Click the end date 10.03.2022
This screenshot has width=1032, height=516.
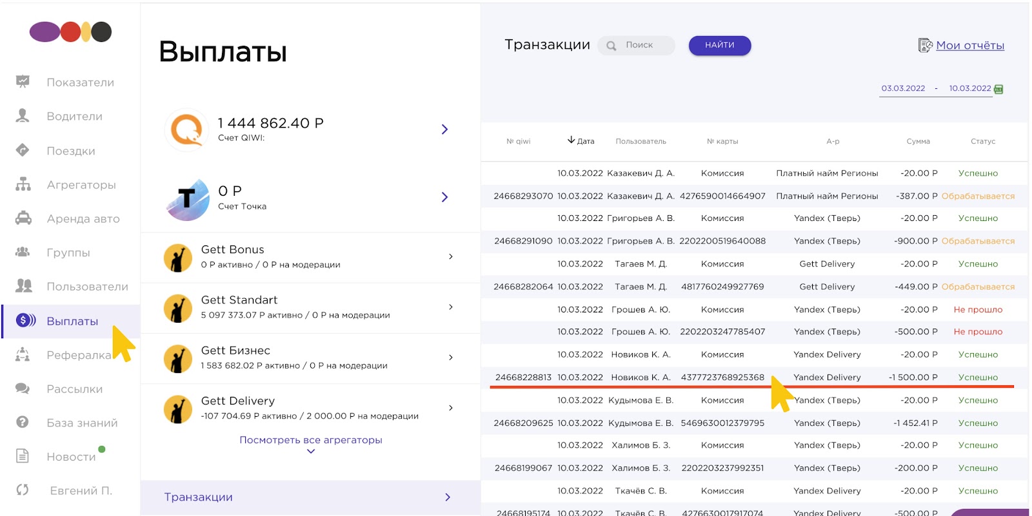coord(970,88)
